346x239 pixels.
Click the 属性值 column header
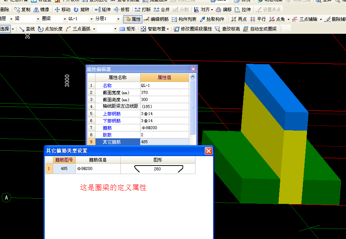click(164, 77)
